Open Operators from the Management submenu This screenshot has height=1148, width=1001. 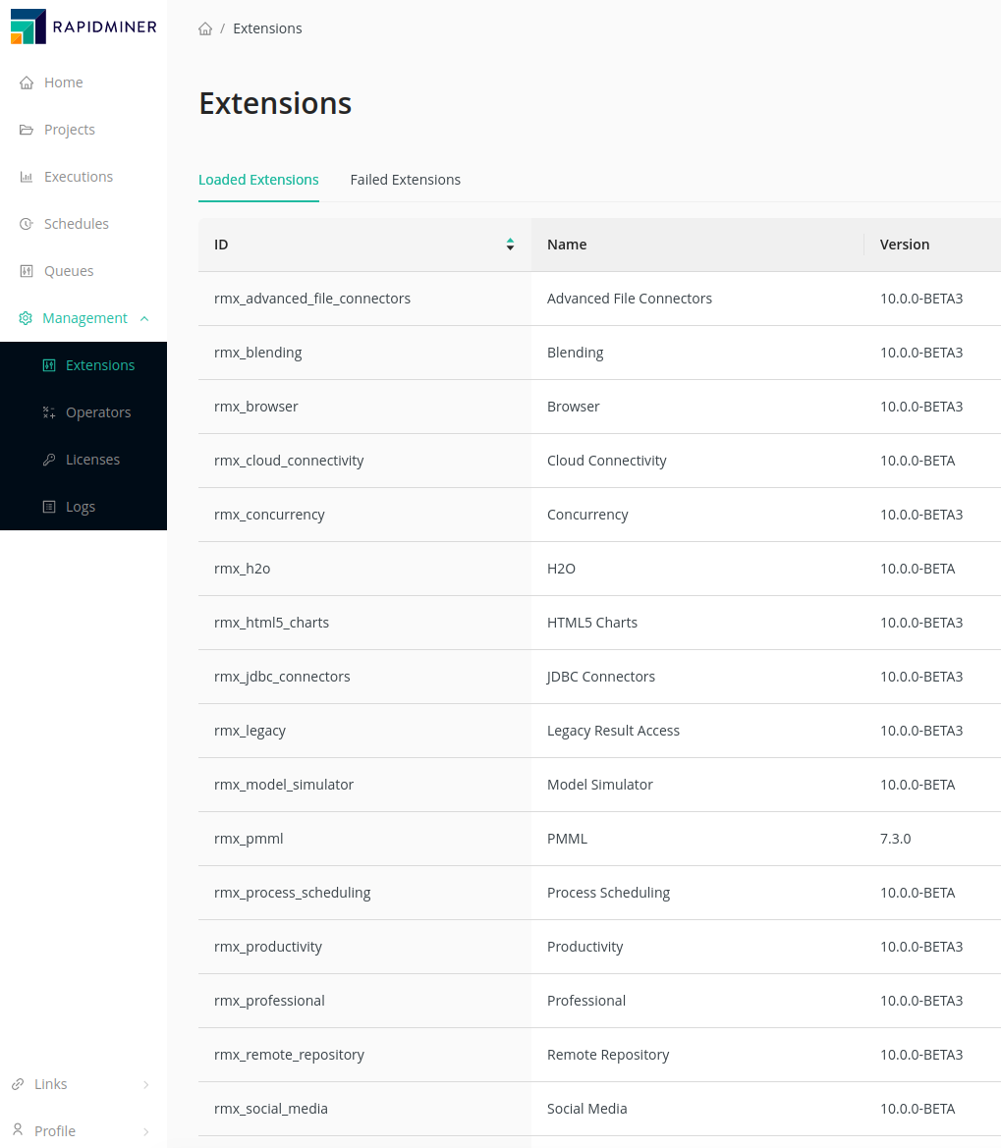(48, 411)
